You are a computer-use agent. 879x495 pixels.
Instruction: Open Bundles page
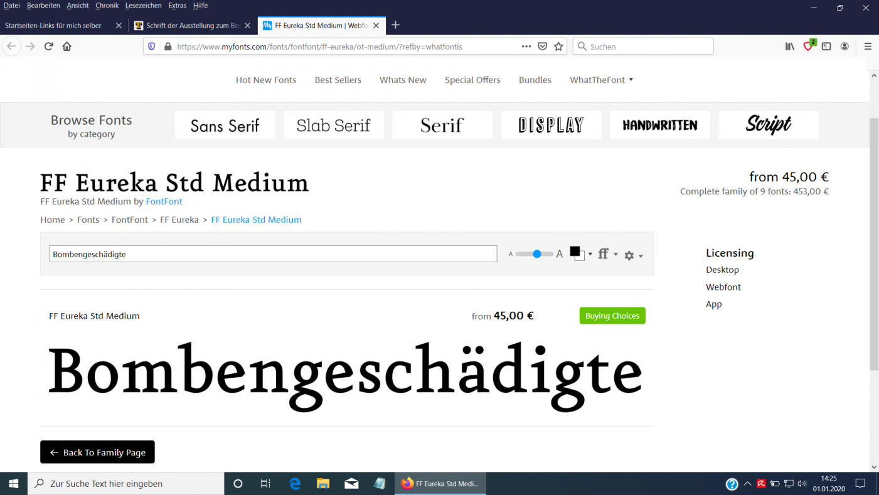[x=535, y=80]
